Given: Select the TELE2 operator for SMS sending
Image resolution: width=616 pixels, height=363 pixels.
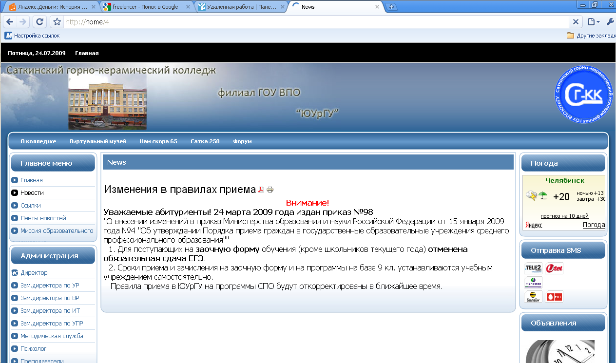Looking at the screenshot, I should click(x=533, y=268).
